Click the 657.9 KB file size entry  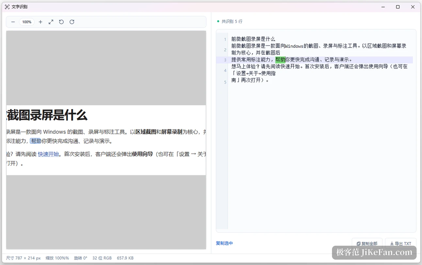125,258
